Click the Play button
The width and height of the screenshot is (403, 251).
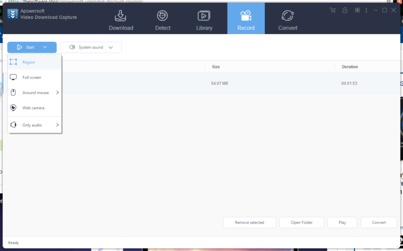coord(342,222)
